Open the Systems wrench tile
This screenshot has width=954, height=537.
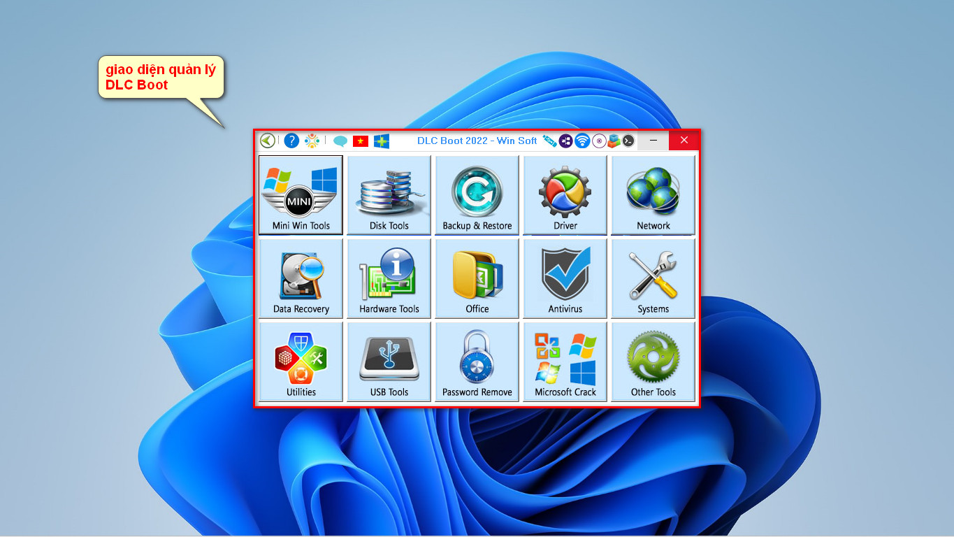pos(653,278)
